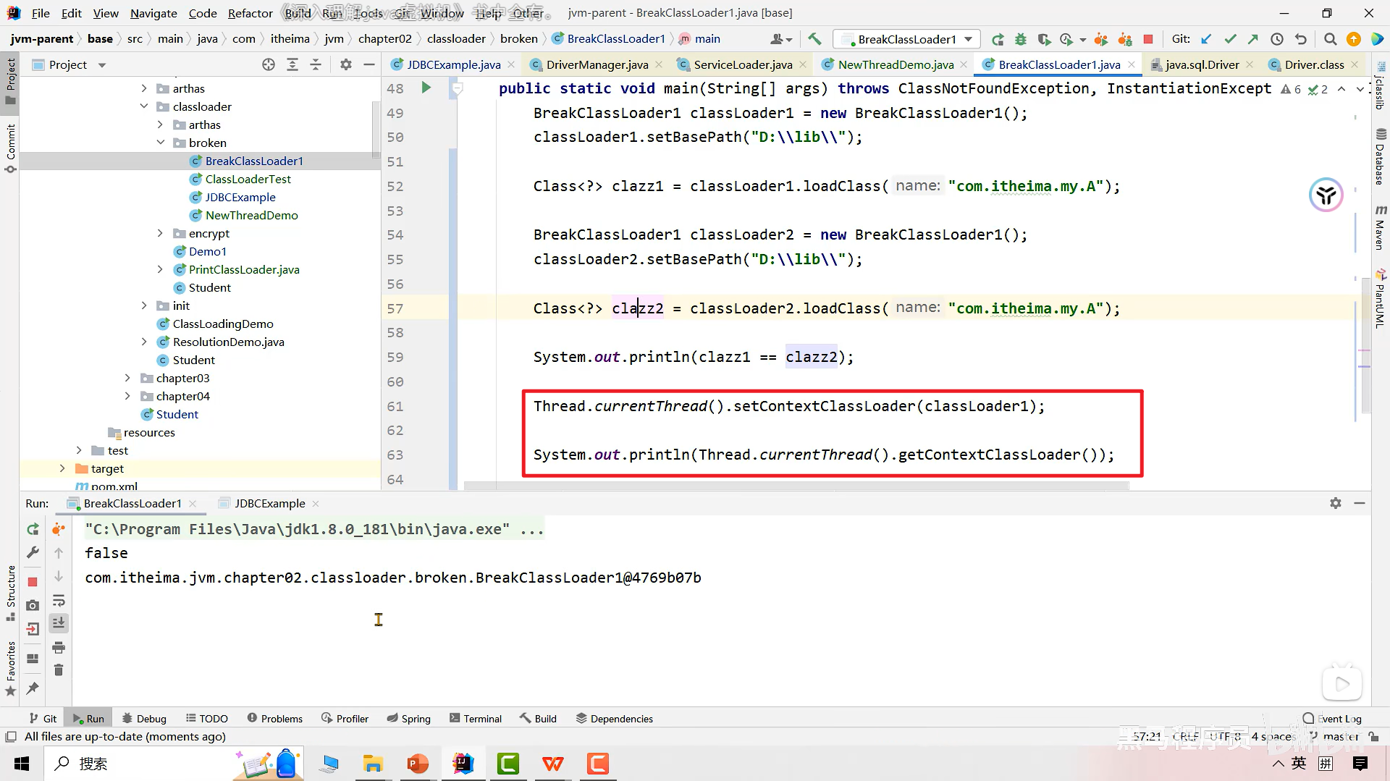Toggle the Structure tool window sidebar button
Viewport: 1390px width, 781px height.
[x=10, y=593]
